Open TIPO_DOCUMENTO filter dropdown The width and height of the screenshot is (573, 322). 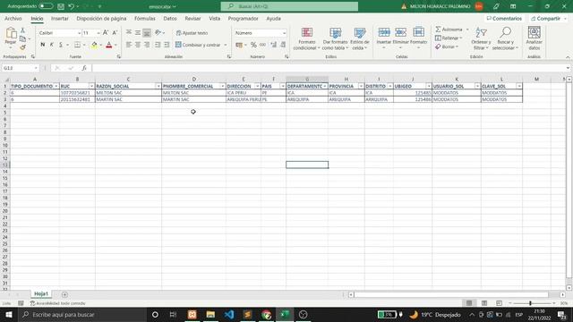(x=56, y=86)
